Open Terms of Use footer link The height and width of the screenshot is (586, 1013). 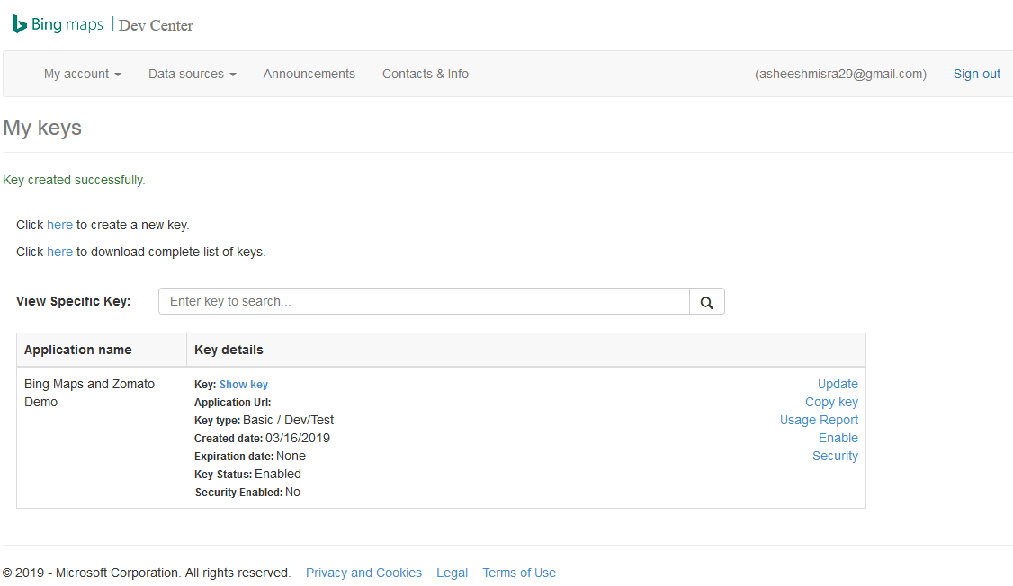(x=519, y=573)
